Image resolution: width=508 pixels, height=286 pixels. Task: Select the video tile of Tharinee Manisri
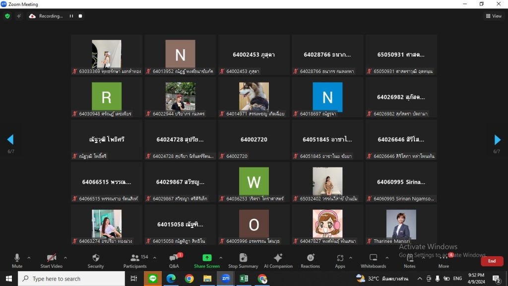[x=401, y=224]
